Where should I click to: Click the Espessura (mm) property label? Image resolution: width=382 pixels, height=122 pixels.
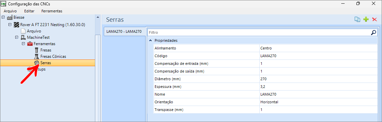(x=168, y=87)
